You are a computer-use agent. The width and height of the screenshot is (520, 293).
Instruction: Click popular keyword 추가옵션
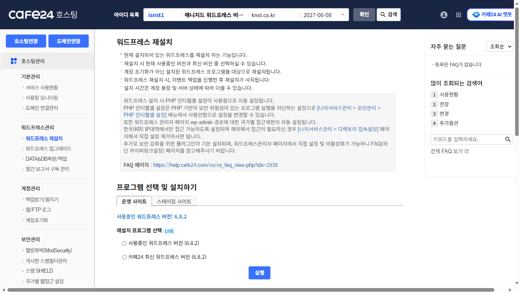(449, 123)
